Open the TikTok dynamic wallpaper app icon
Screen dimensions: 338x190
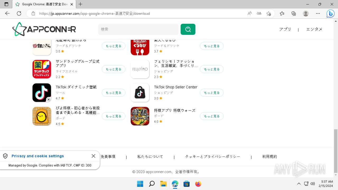click(42, 93)
